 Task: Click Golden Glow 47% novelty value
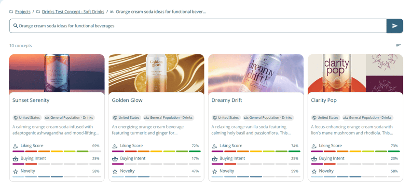195,171
